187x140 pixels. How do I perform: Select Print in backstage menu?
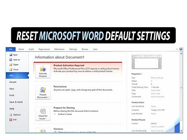point(12,95)
